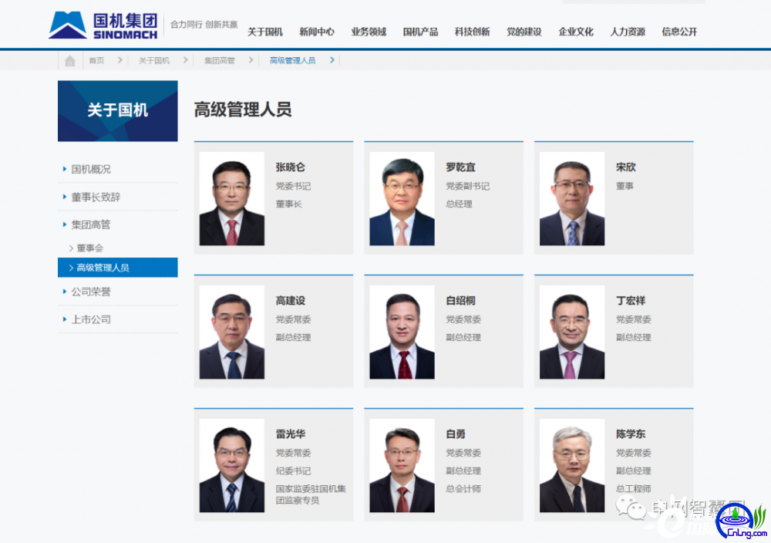Expand the 国机概况 sidebar arrow

click(65, 169)
